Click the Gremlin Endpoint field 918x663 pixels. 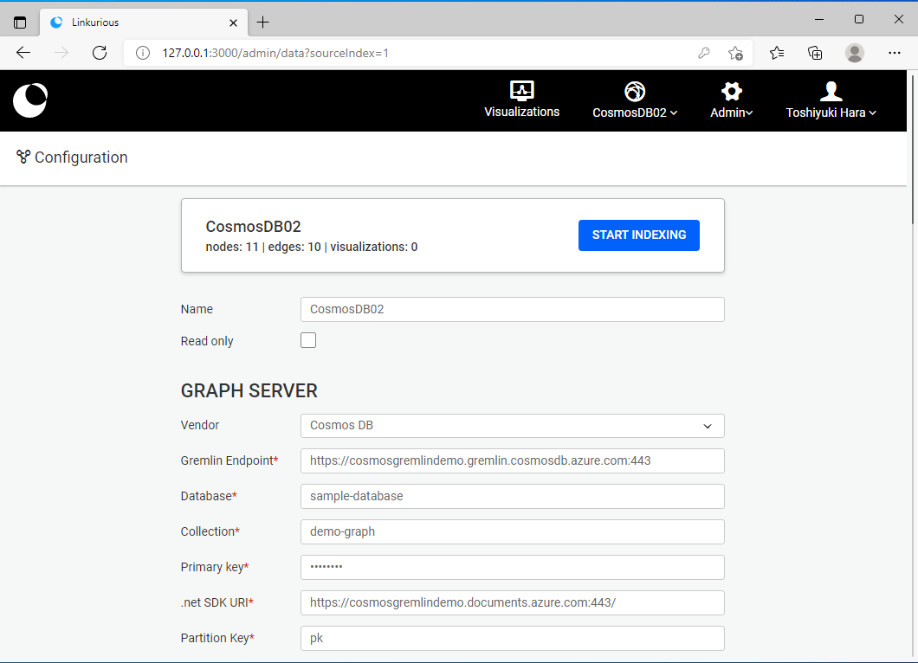click(x=513, y=461)
